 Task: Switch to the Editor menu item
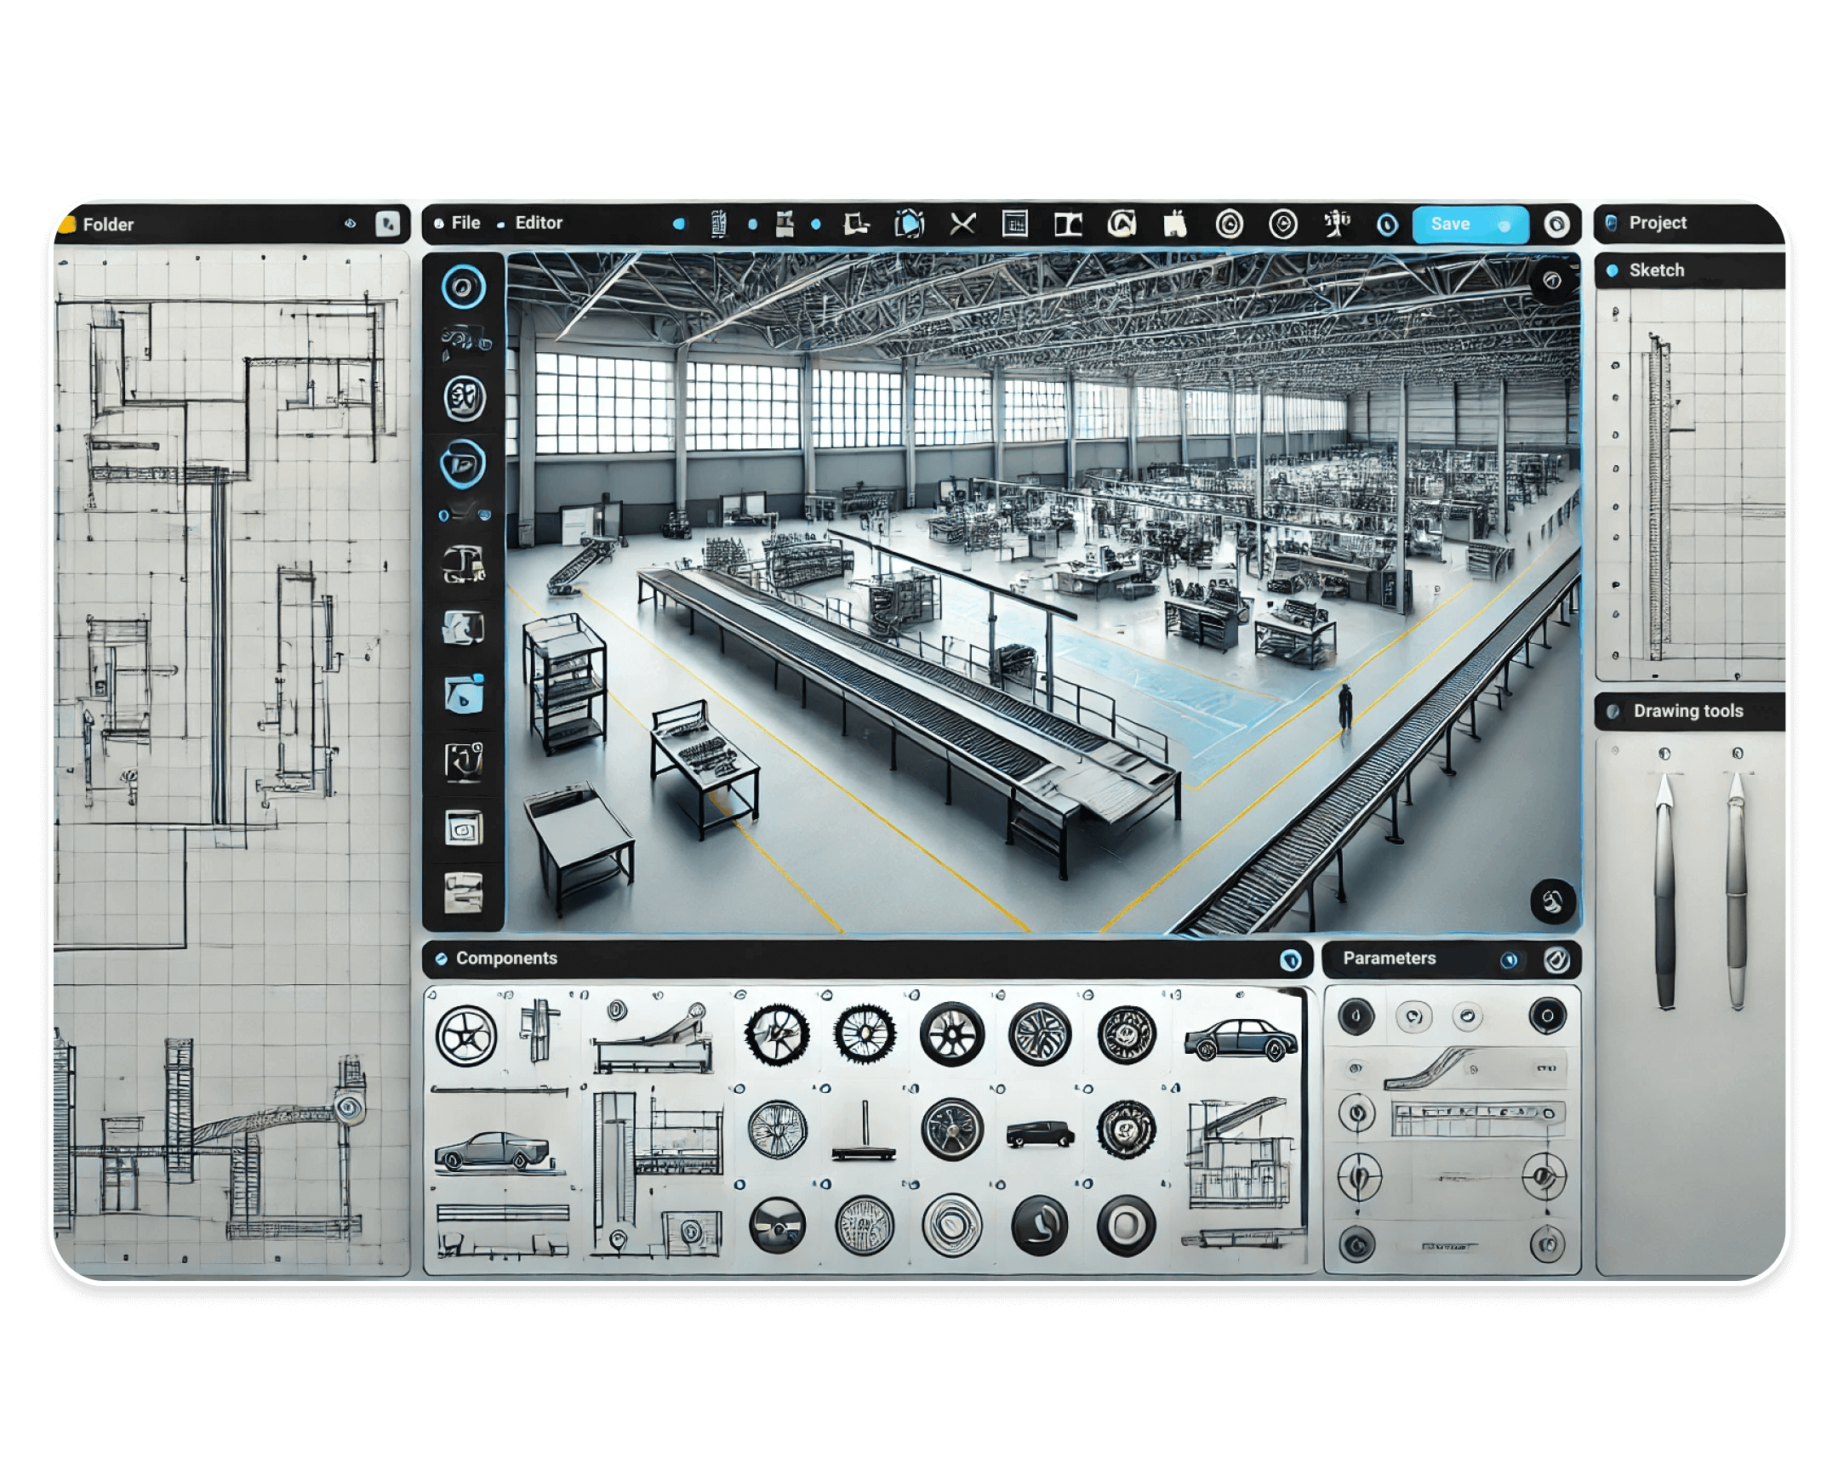539,223
